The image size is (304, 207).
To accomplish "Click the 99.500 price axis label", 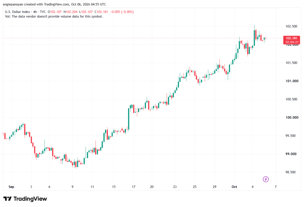I will coord(291,136).
